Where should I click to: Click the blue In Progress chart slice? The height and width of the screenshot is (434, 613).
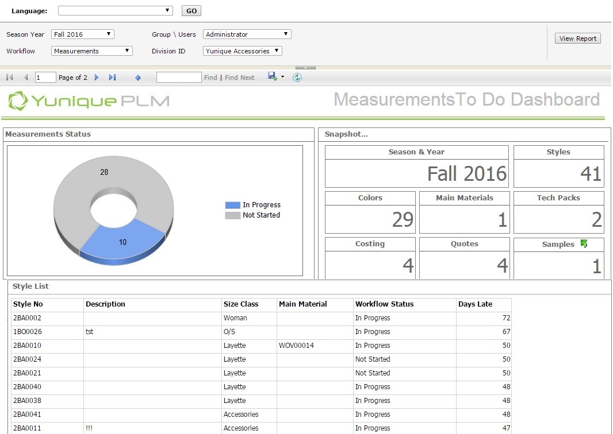122,242
